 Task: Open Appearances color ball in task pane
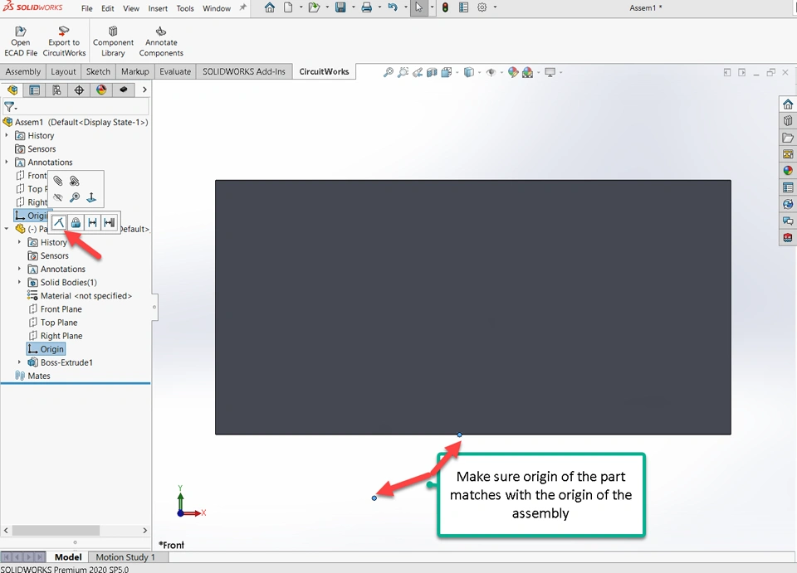pyautogui.click(x=788, y=171)
